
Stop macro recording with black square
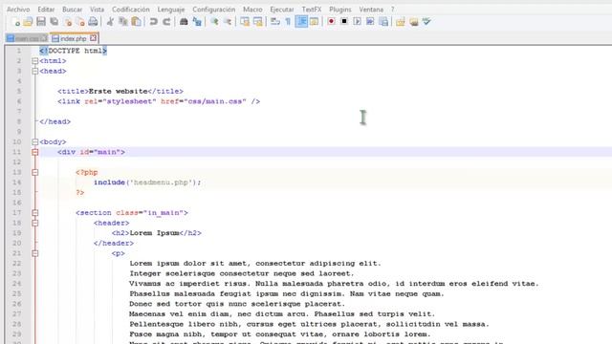point(344,21)
